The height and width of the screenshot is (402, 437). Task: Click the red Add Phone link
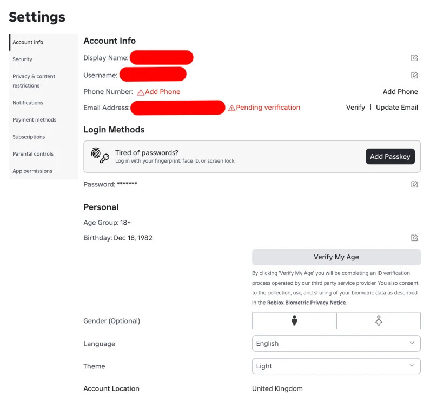(162, 92)
